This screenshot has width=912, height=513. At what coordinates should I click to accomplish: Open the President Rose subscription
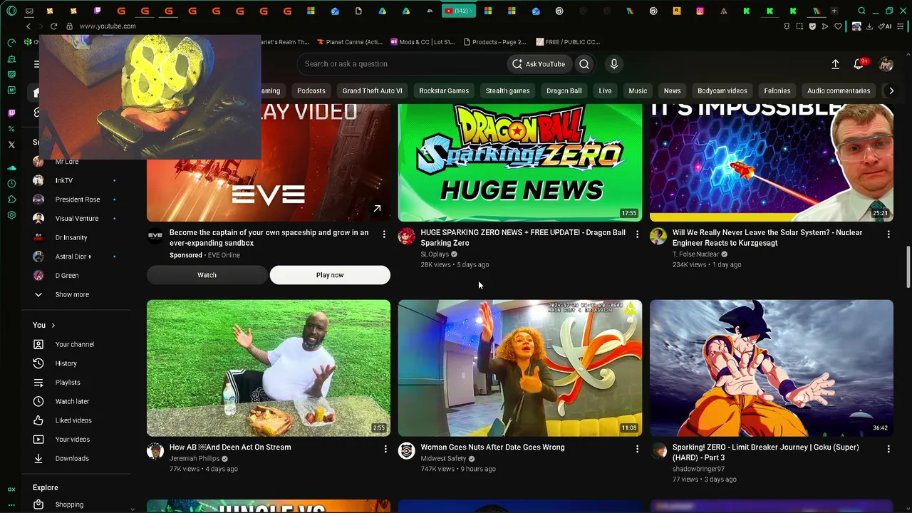[x=77, y=199]
